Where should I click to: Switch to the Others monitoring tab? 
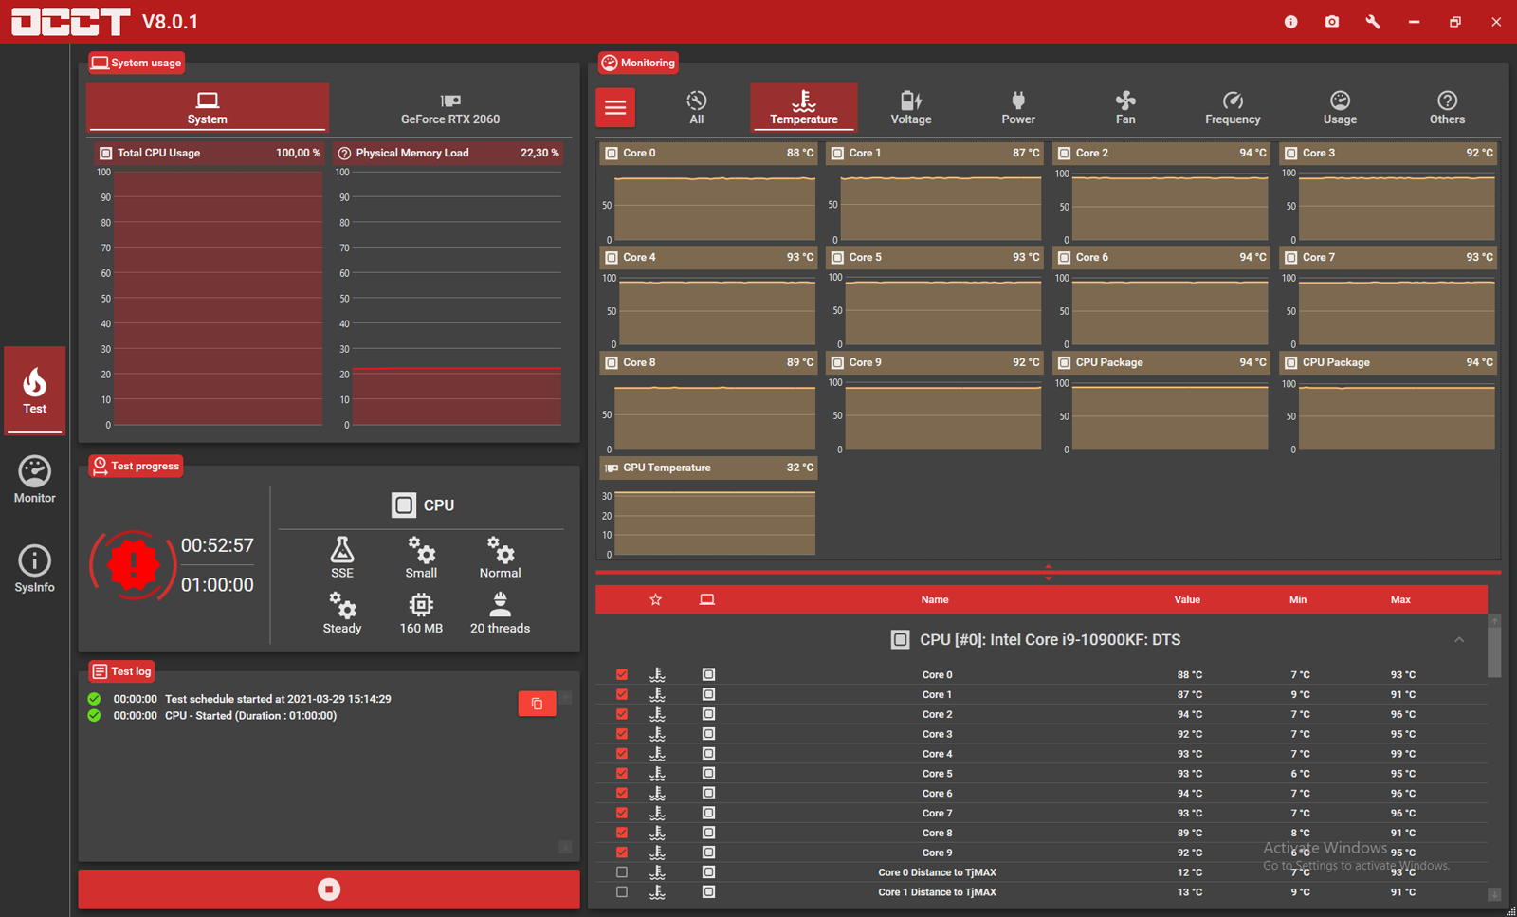coord(1447,107)
